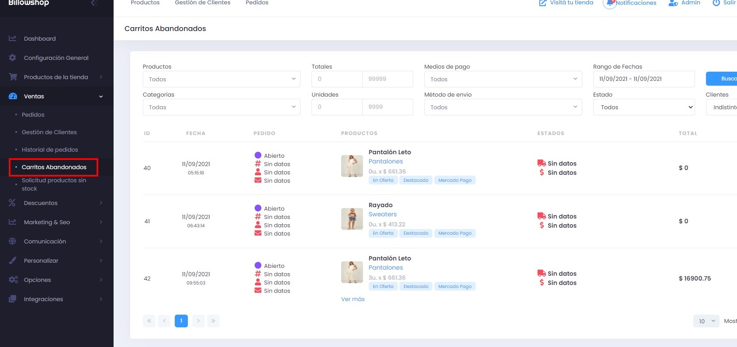The width and height of the screenshot is (737, 347).
Task: Click the Ver más link
Action: point(353,299)
